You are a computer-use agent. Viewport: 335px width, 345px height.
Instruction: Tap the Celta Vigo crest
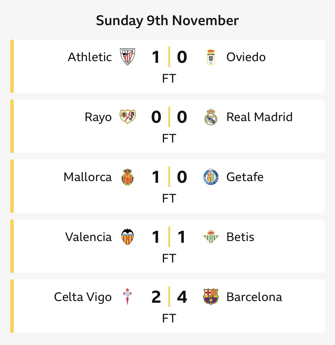127,297
